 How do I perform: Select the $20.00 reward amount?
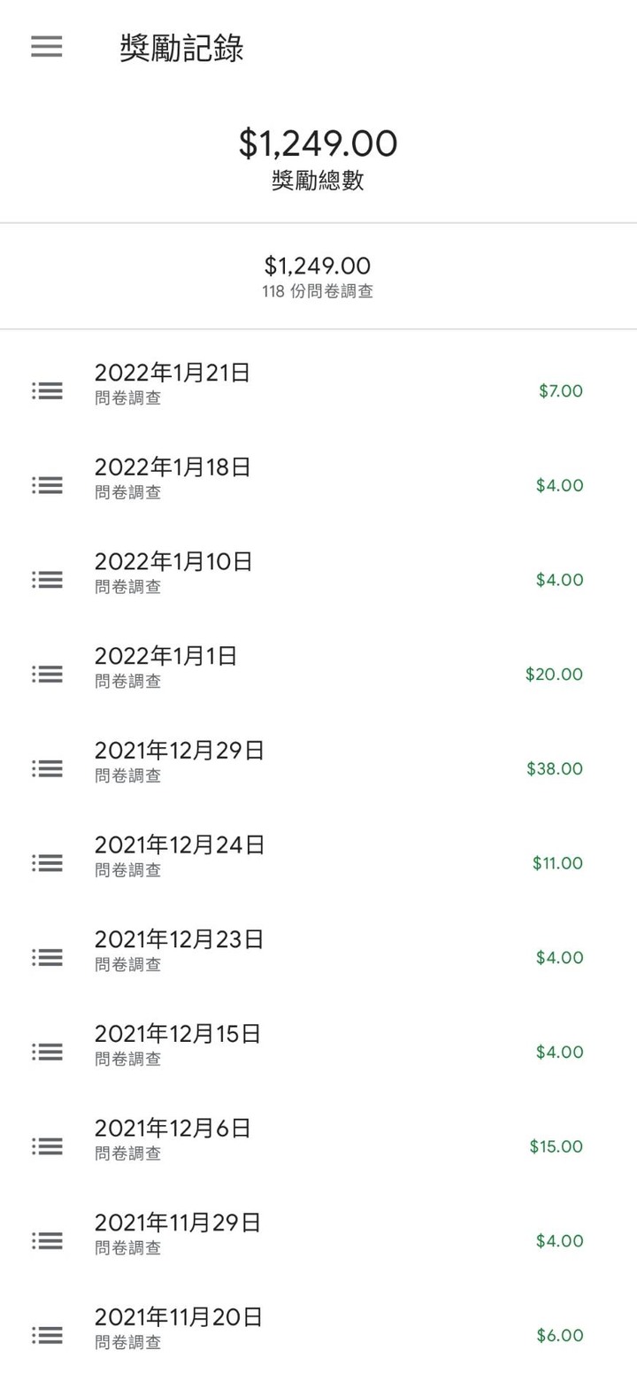tap(554, 675)
